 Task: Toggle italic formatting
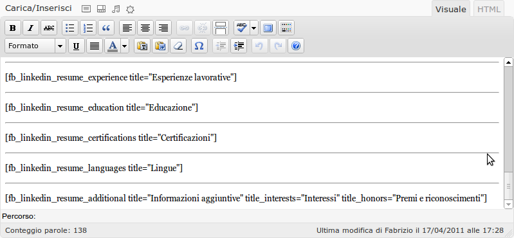coord(31,28)
